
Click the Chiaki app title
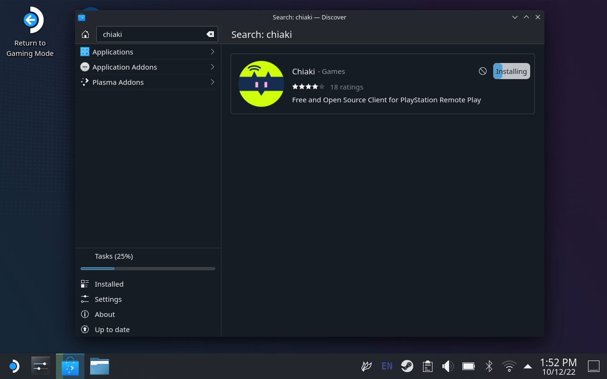coord(303,72)
